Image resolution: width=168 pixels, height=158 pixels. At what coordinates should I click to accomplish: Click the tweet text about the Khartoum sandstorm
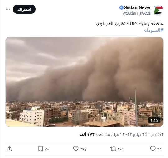point(130,23)
